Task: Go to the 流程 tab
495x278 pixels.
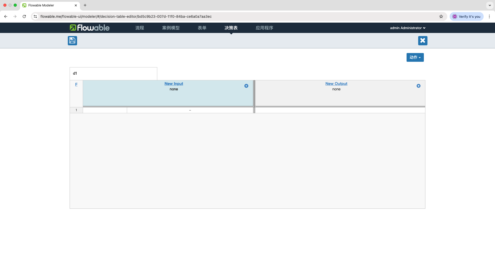Action: [139, 28]
